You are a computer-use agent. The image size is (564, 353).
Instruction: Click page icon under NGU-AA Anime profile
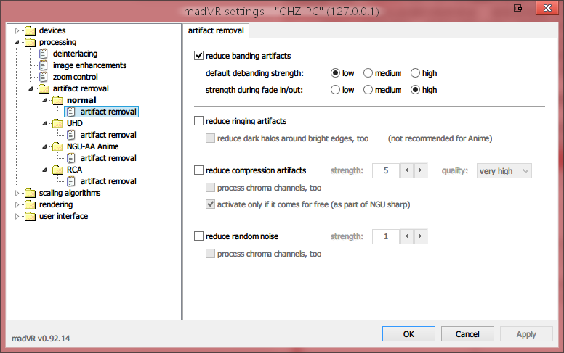pos(71,158)
